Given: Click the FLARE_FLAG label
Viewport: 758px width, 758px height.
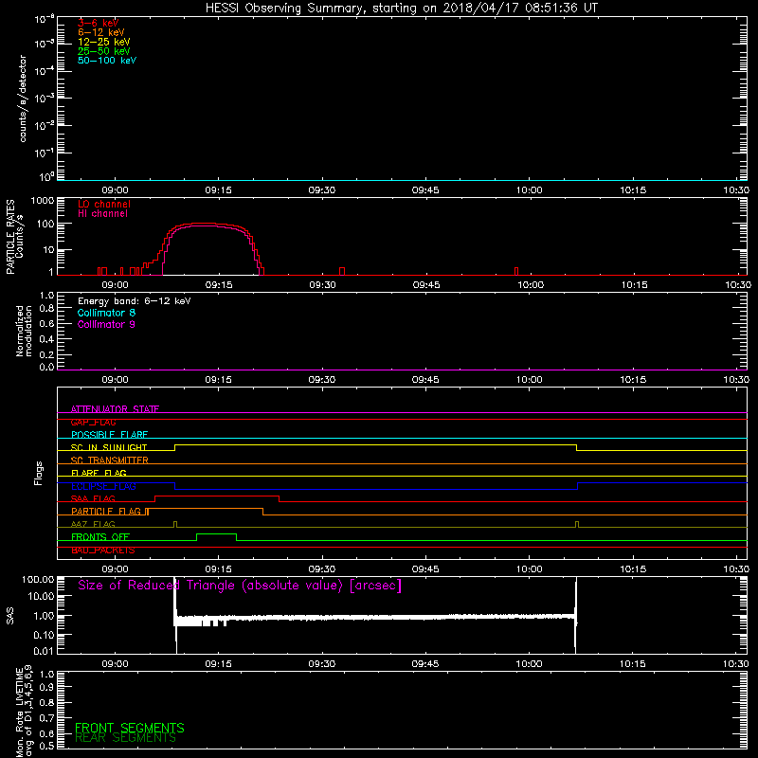Looking at the screenshot, I should click(x=99, y=473).
